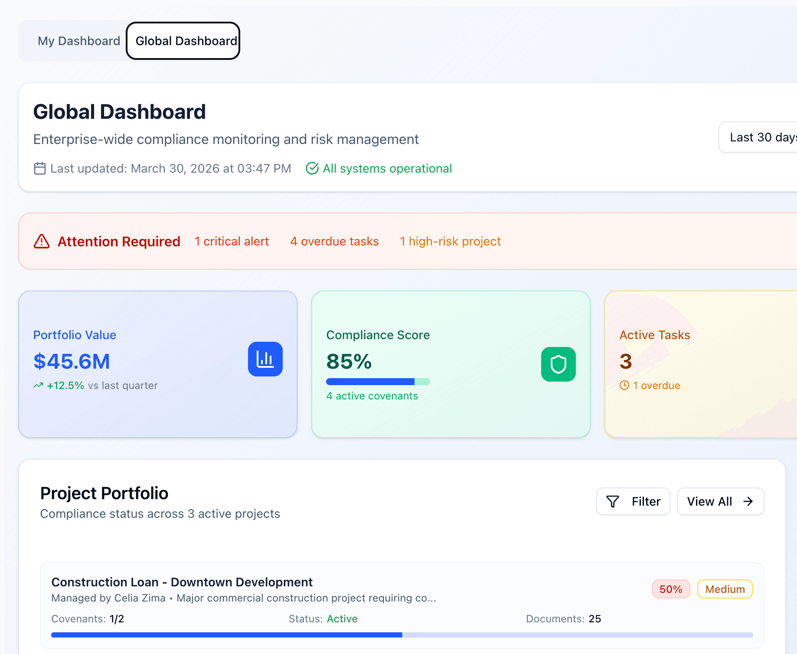Open the Filter options for Project Portfolio
Screen dimensions: 797x654
[x=633, y=501]
